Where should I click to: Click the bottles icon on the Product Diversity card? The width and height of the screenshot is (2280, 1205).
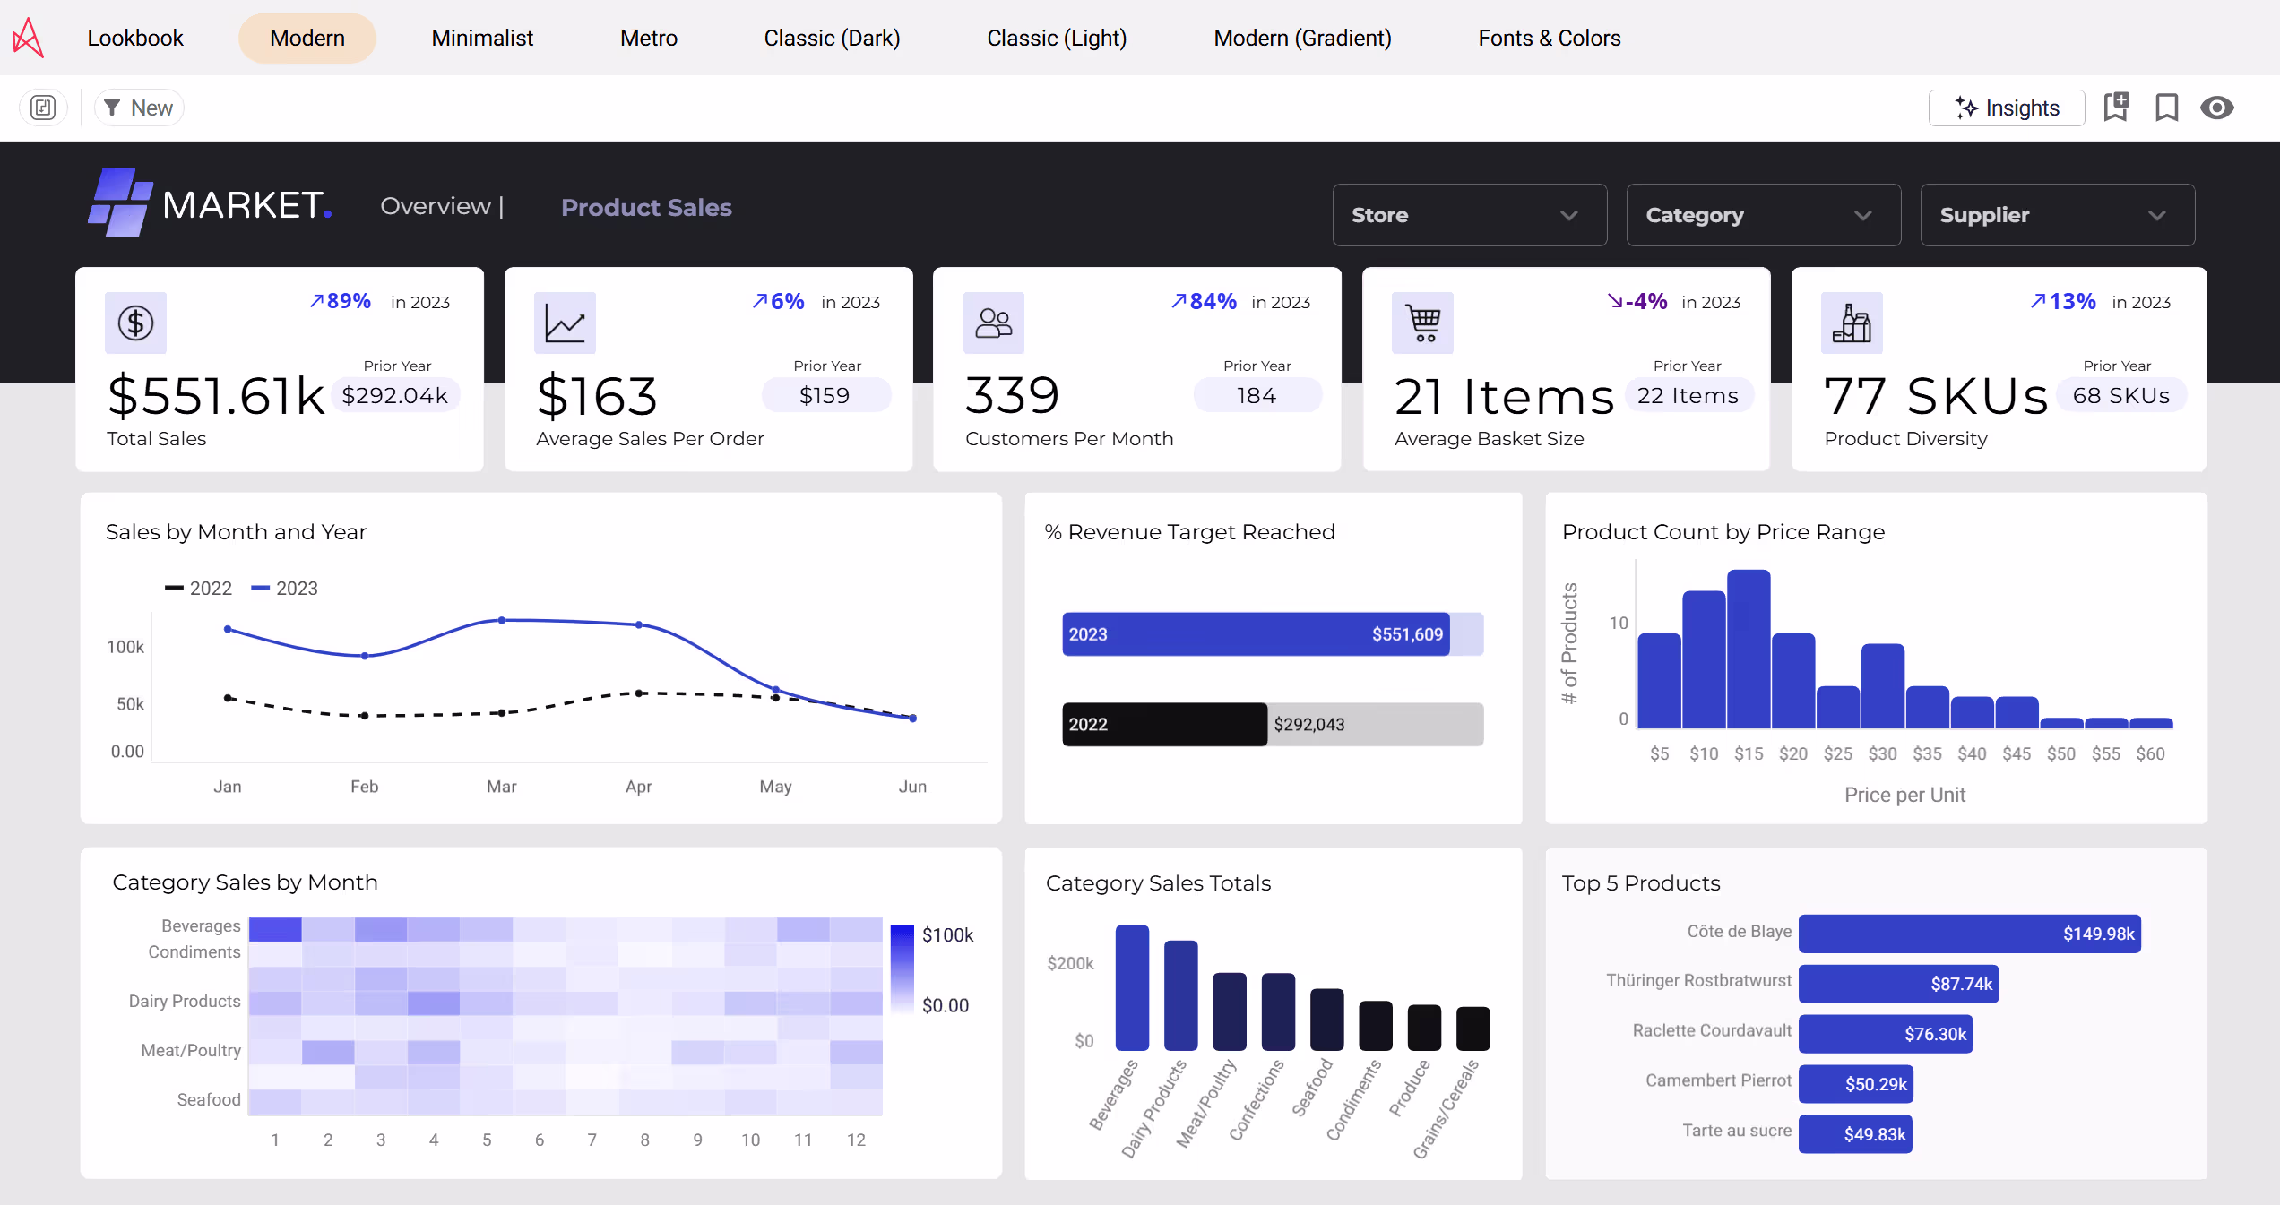(x=1852, y=323)
